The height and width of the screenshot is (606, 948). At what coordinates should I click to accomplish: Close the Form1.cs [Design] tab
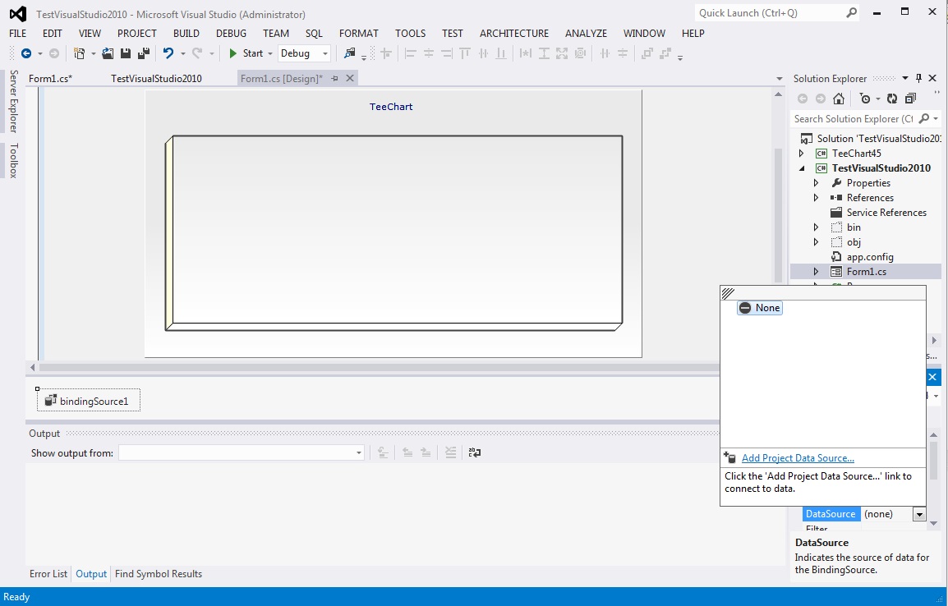[349, 79]
